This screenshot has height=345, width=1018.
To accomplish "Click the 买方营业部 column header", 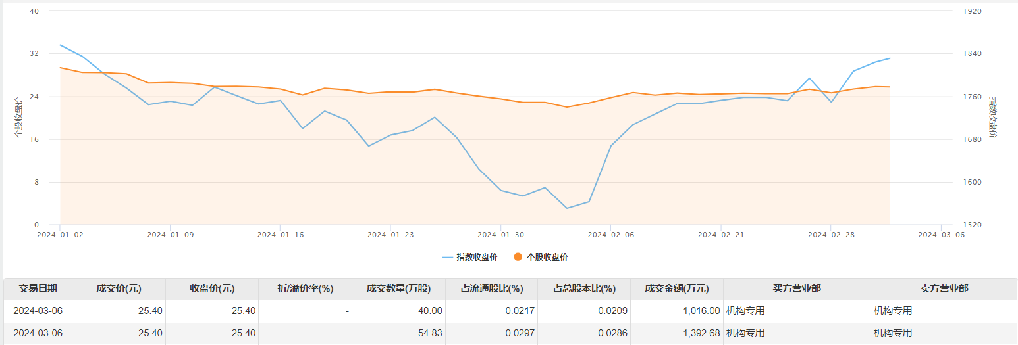I will (797, 288).
